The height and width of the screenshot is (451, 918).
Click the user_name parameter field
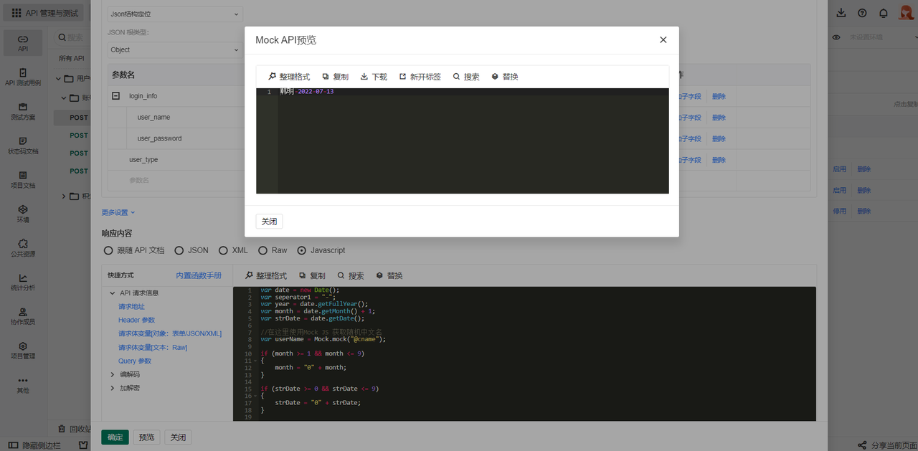153,118
